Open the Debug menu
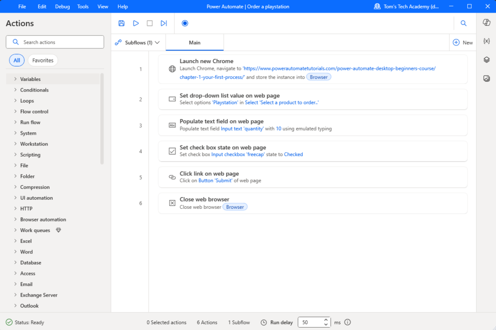This screenshot has height=330, width=496. click(x=62, y=7)
